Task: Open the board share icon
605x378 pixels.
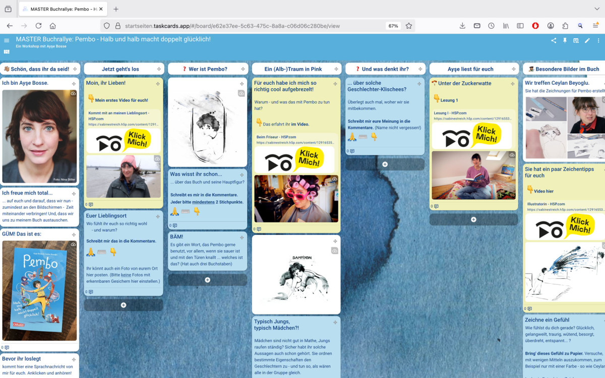Action: pos(554,41)
